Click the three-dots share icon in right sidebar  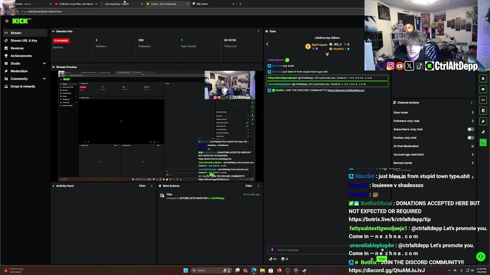click(483, 132)
